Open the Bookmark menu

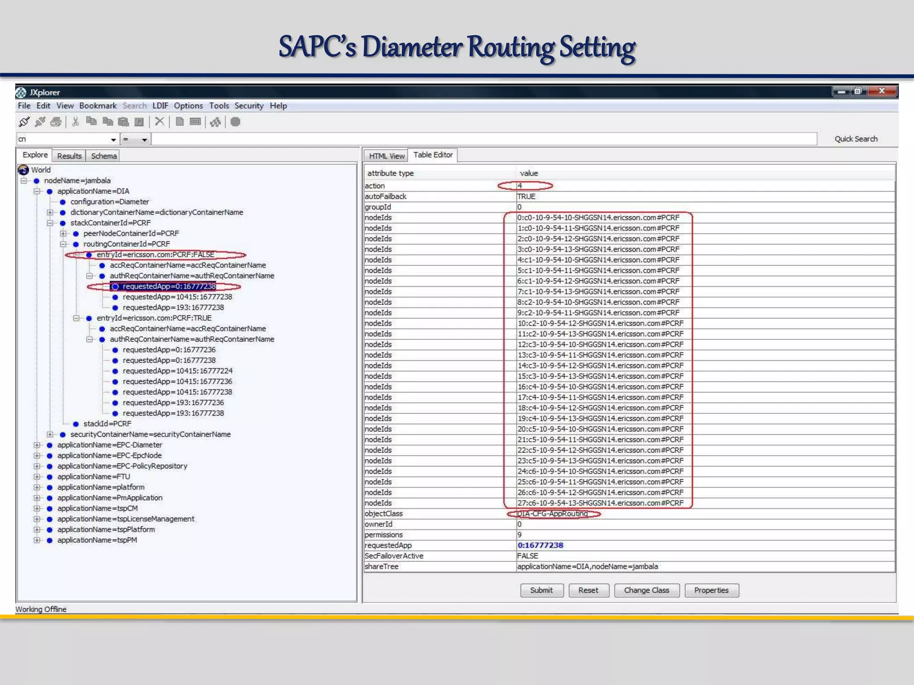pos(98,106)
